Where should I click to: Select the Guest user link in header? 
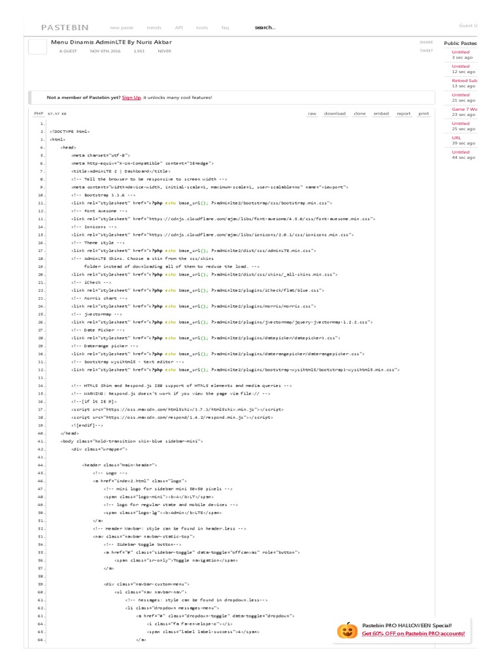click(x=468, y=25)
